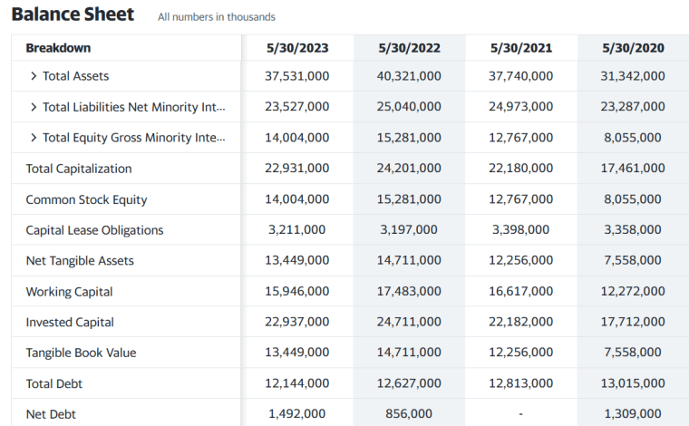Viewport: 689px width, 426px height.
Task: Click the Capital Lease Obligations label
Action: coord(94,230)
